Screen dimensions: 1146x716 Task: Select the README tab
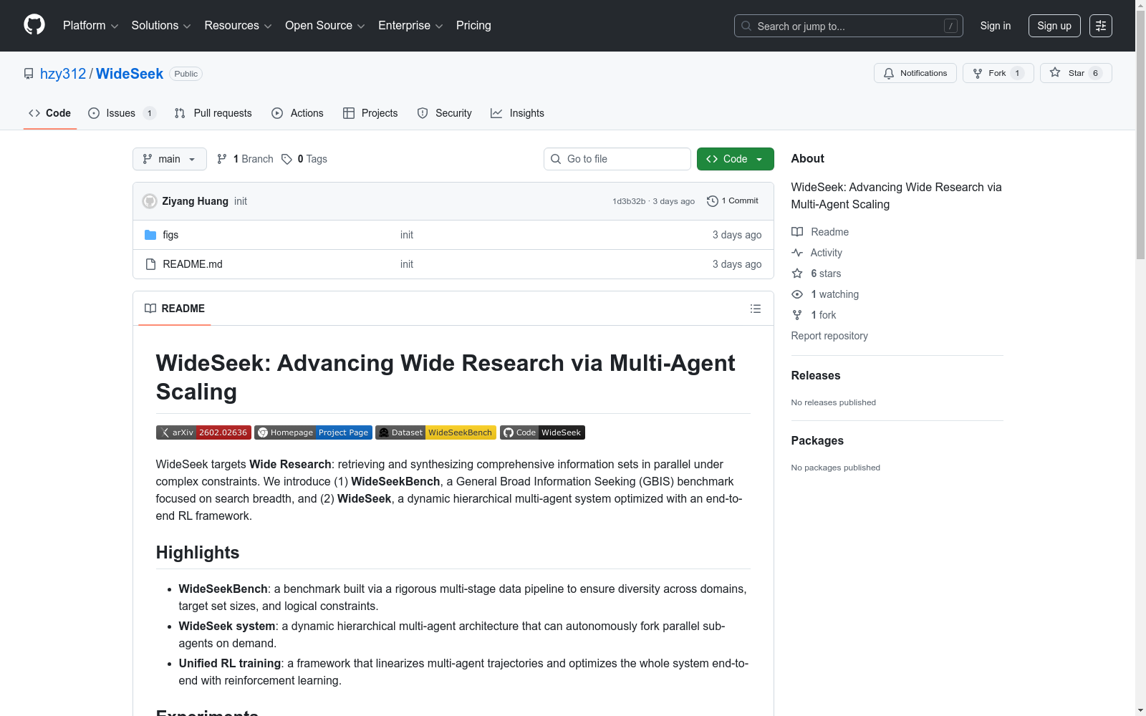coord(175,309)
